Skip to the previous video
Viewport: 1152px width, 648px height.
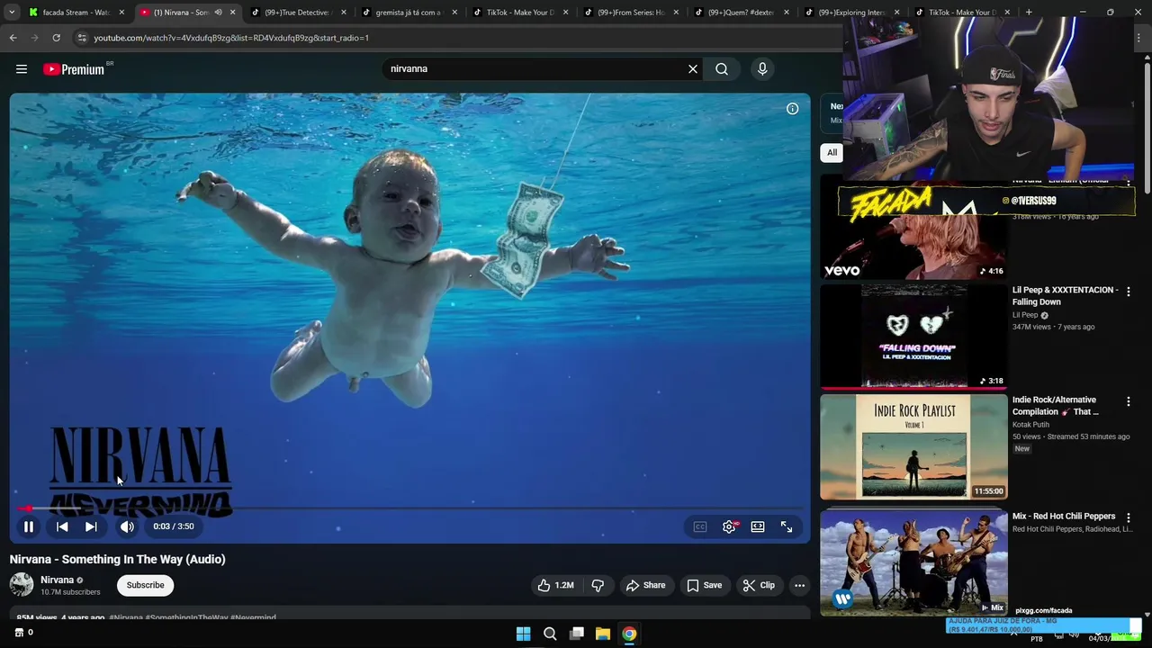point(62,526)
